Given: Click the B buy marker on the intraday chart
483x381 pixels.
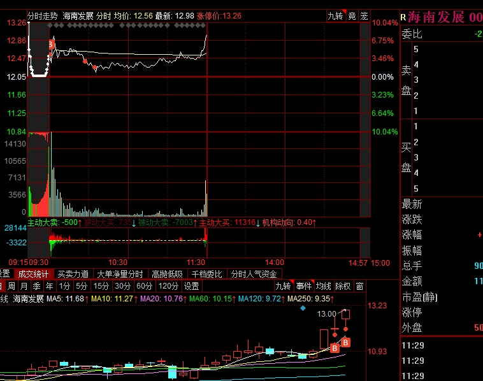Looking at the screenshot, I should click(52, 45).
